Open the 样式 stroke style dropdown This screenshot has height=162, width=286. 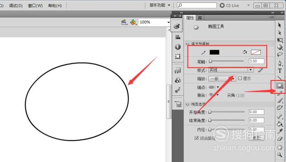coord(231,70)
